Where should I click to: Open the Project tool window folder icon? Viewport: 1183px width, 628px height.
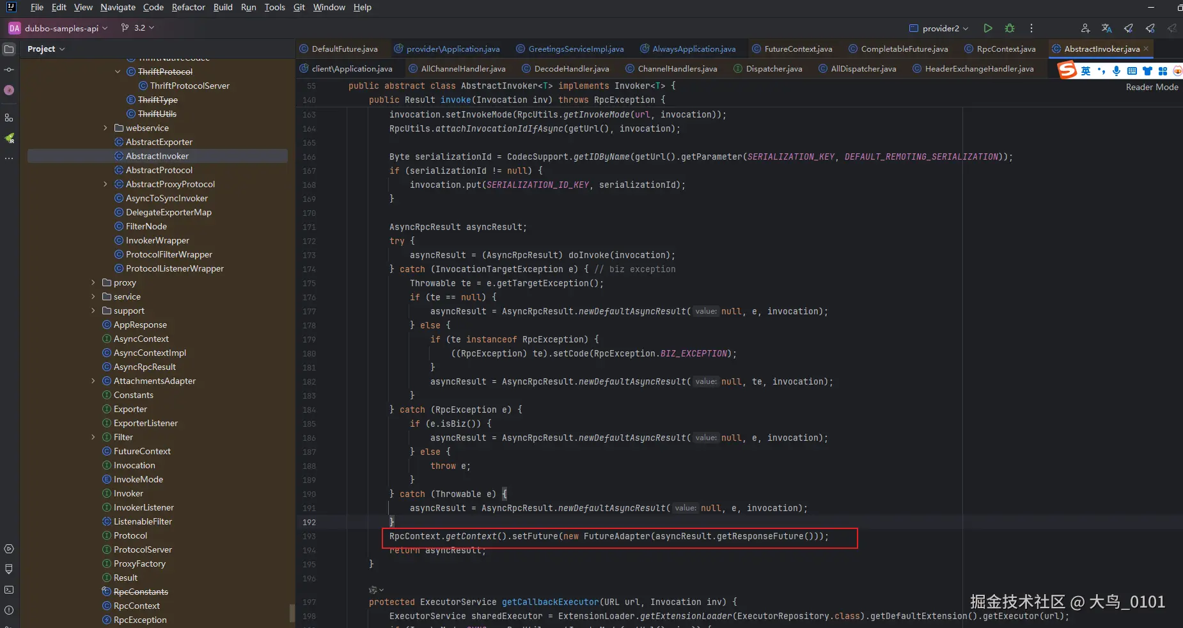click(9, 49)
